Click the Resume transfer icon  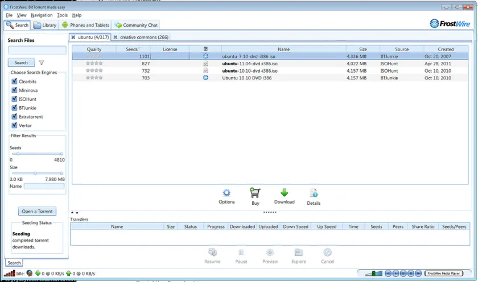pyautogui.click(x=212, y=252)
